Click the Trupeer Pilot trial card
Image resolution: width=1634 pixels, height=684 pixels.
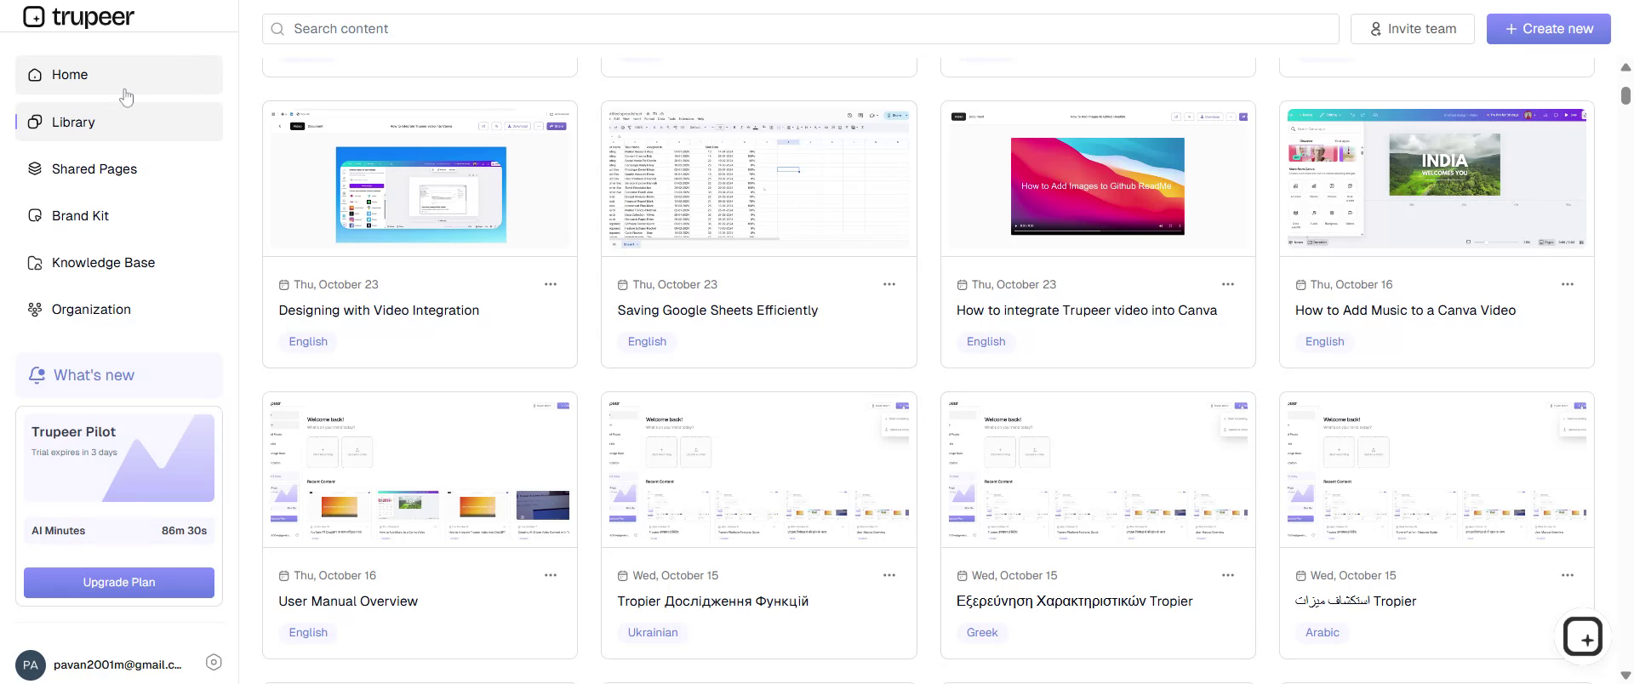119,458
